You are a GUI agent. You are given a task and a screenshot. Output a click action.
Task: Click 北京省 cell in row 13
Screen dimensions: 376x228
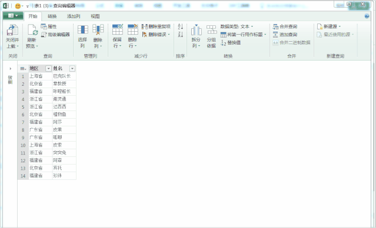pyautogui.click(x=40, y=168)
